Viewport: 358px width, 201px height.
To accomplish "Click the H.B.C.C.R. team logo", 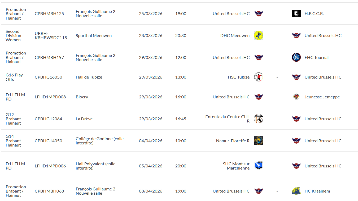I will pos(296,13).
